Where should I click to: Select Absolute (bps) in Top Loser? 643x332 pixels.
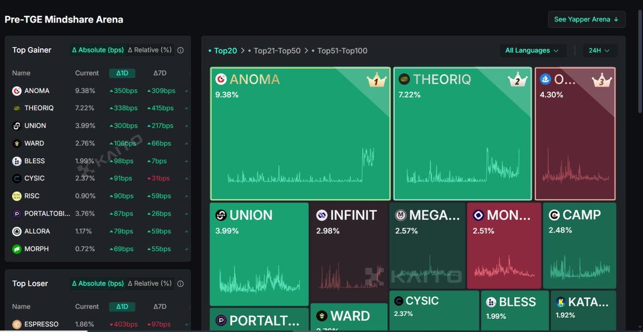point(98,284)
